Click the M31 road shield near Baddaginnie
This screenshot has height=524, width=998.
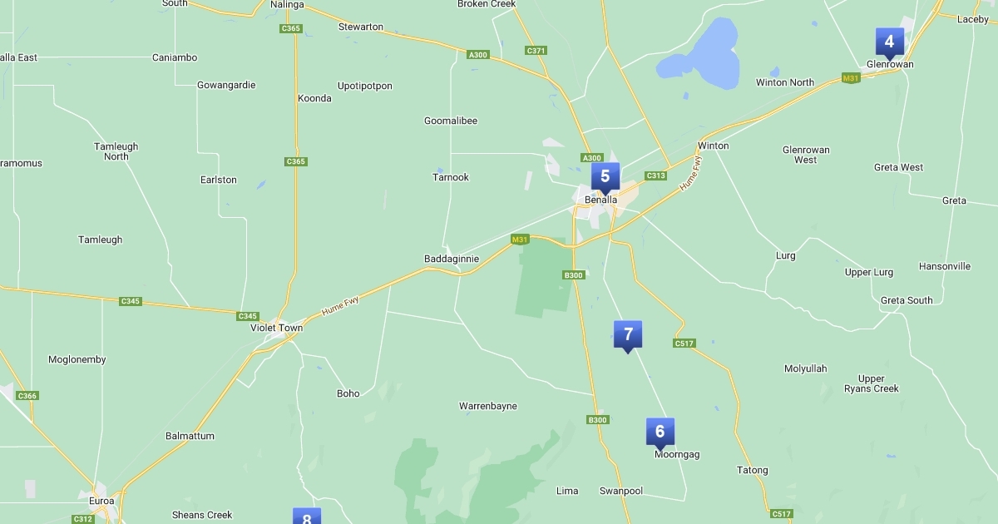click(x=520, y=240)
